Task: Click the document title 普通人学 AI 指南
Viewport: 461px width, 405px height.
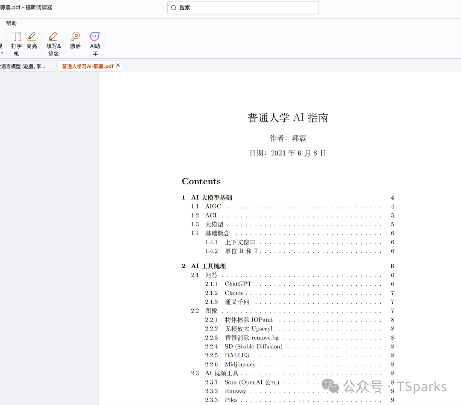Action: [288, 118]
